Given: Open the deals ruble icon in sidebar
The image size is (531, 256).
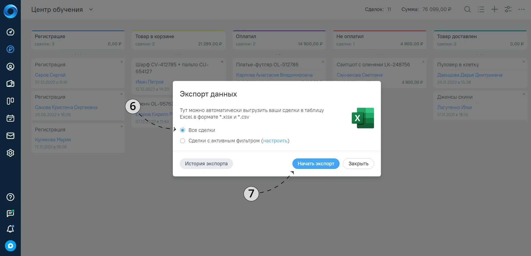Looking at the screenshot, I should click(10, 49).
